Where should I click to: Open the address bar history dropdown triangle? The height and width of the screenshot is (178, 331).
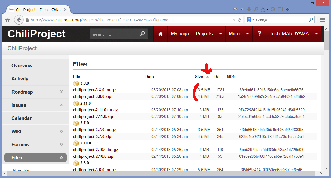pos(234,20)
